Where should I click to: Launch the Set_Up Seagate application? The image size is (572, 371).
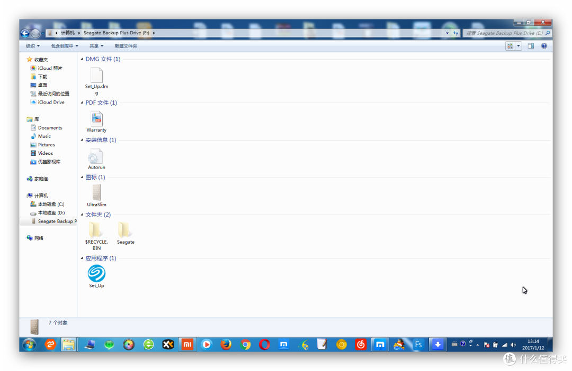point(97,276)
